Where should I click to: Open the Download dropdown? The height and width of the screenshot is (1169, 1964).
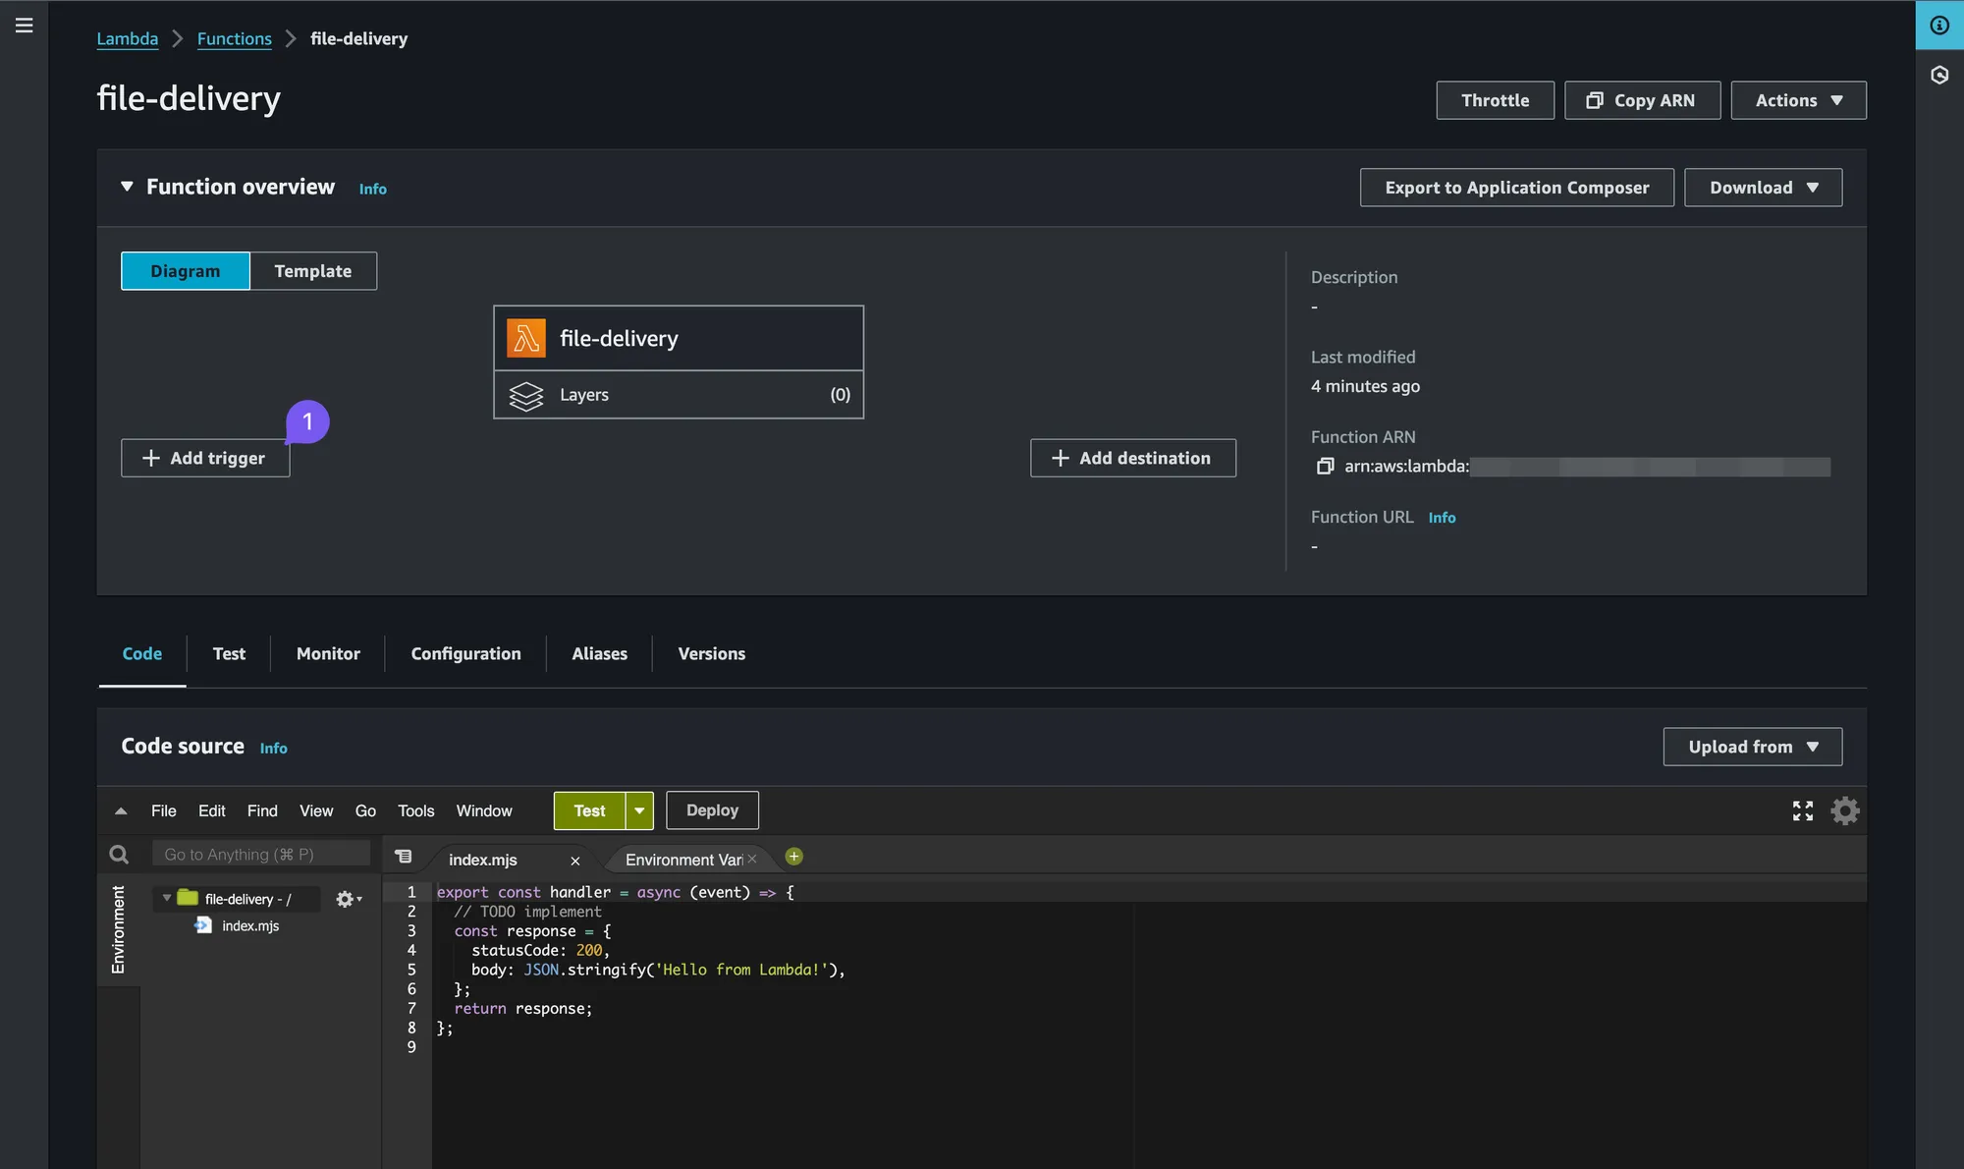point(1763,188)
